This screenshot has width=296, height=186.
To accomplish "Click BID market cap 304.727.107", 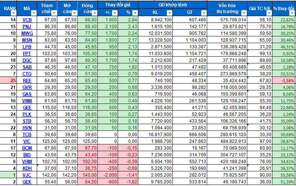I will tap(227, 155).
